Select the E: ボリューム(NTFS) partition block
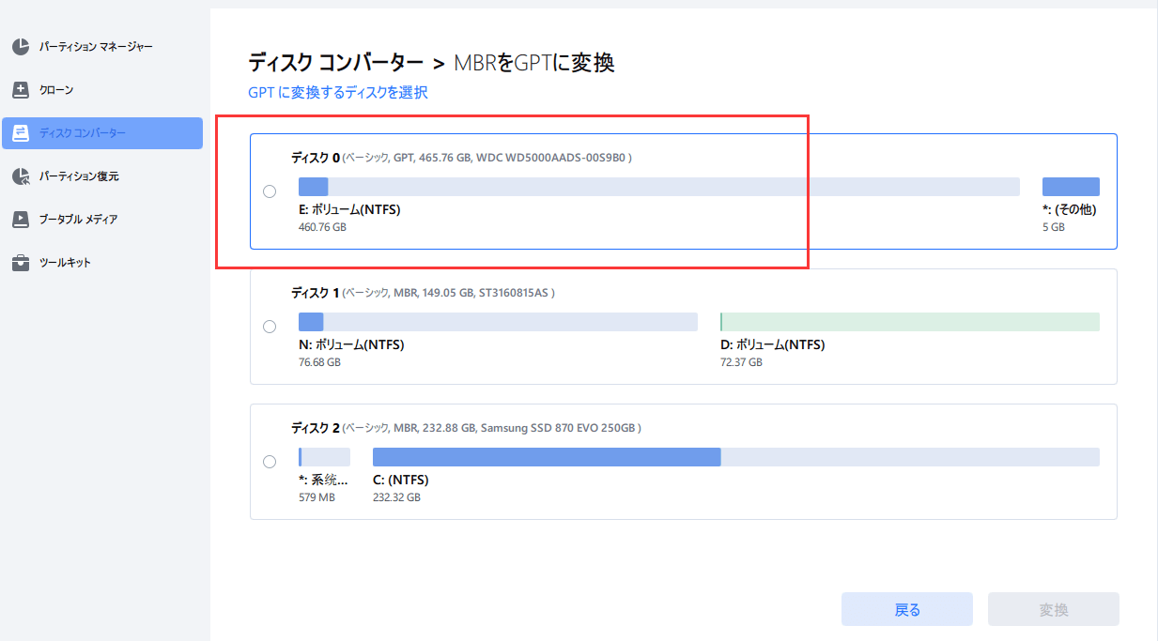This screenshot has width=1158, height=641. pyautogui.click(x=657, y=186)
